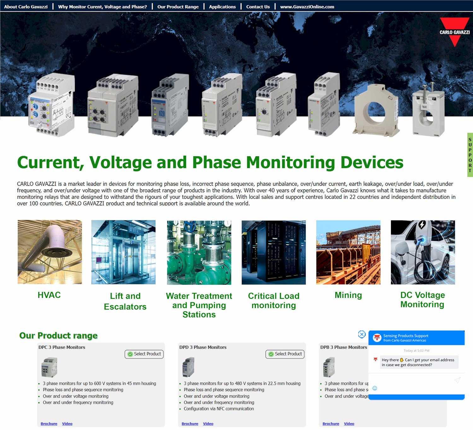The image size is (473, 430).
Task: Select the Mining application image
Action: [x=348, y=252]
